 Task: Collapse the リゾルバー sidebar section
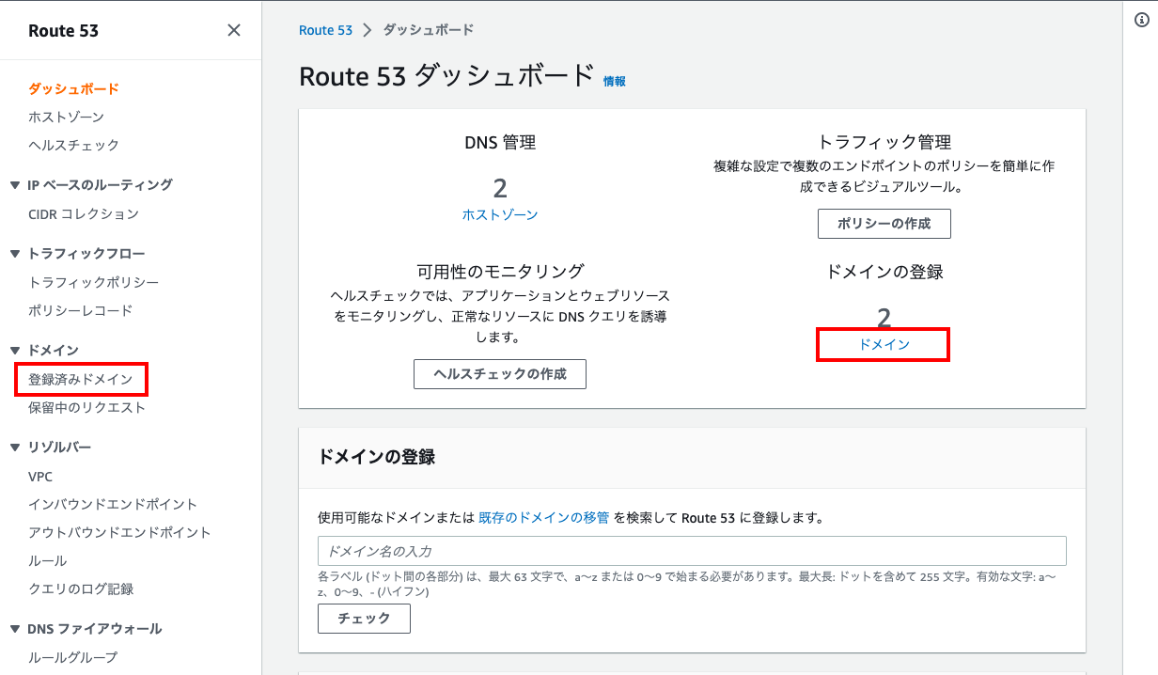(15, 447)
